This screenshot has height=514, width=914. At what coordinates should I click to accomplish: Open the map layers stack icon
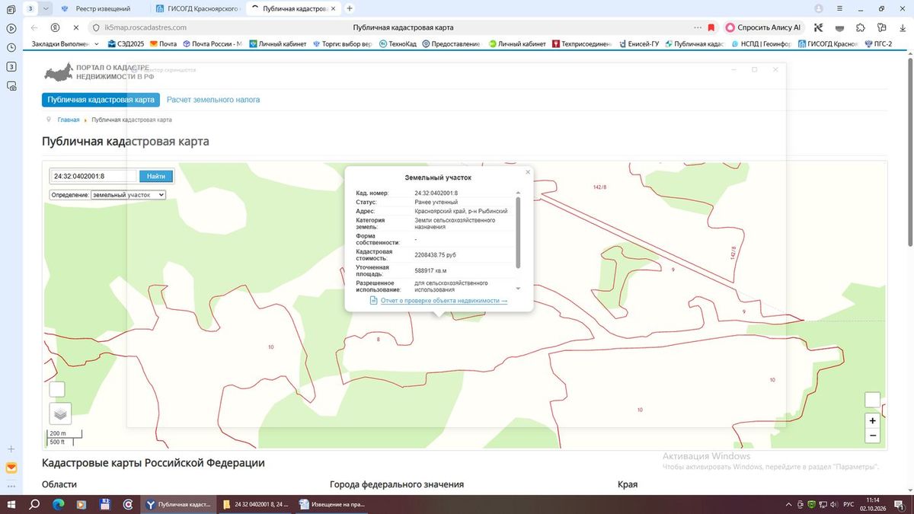point(60,413)
